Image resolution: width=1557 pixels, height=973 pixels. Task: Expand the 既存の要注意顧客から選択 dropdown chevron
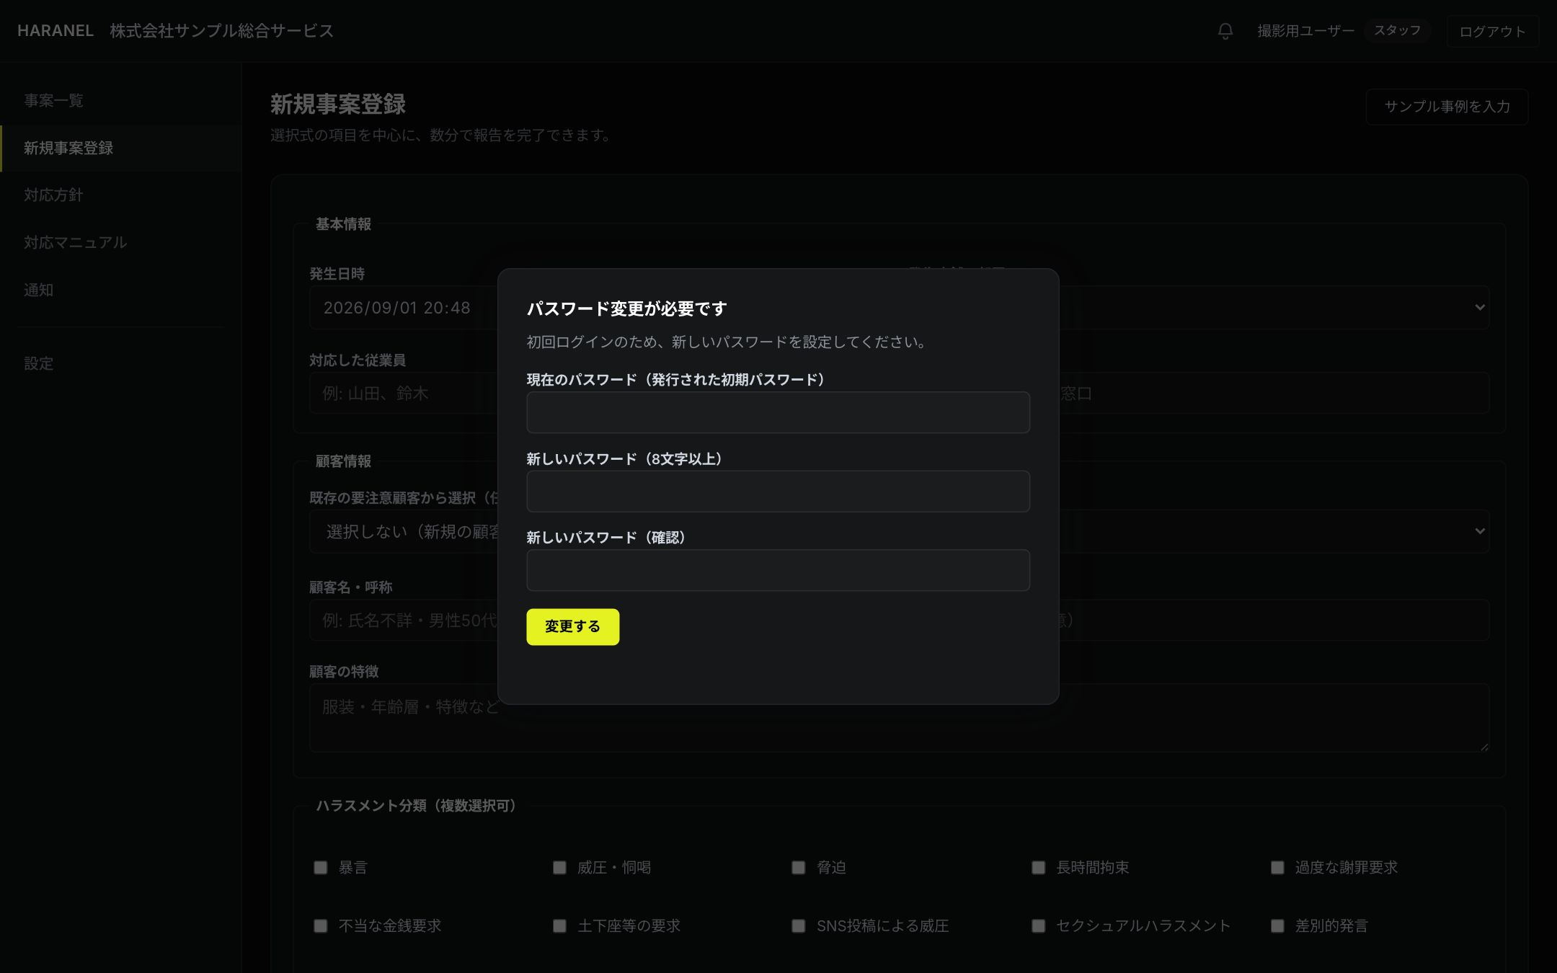point(1479,531)
